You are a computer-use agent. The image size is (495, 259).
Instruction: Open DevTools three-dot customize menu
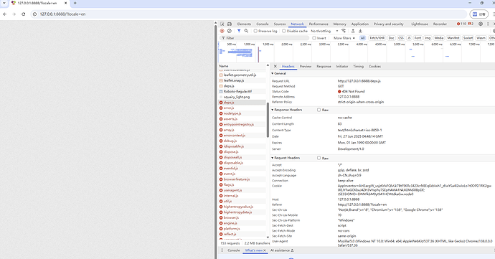pos(488,24)
